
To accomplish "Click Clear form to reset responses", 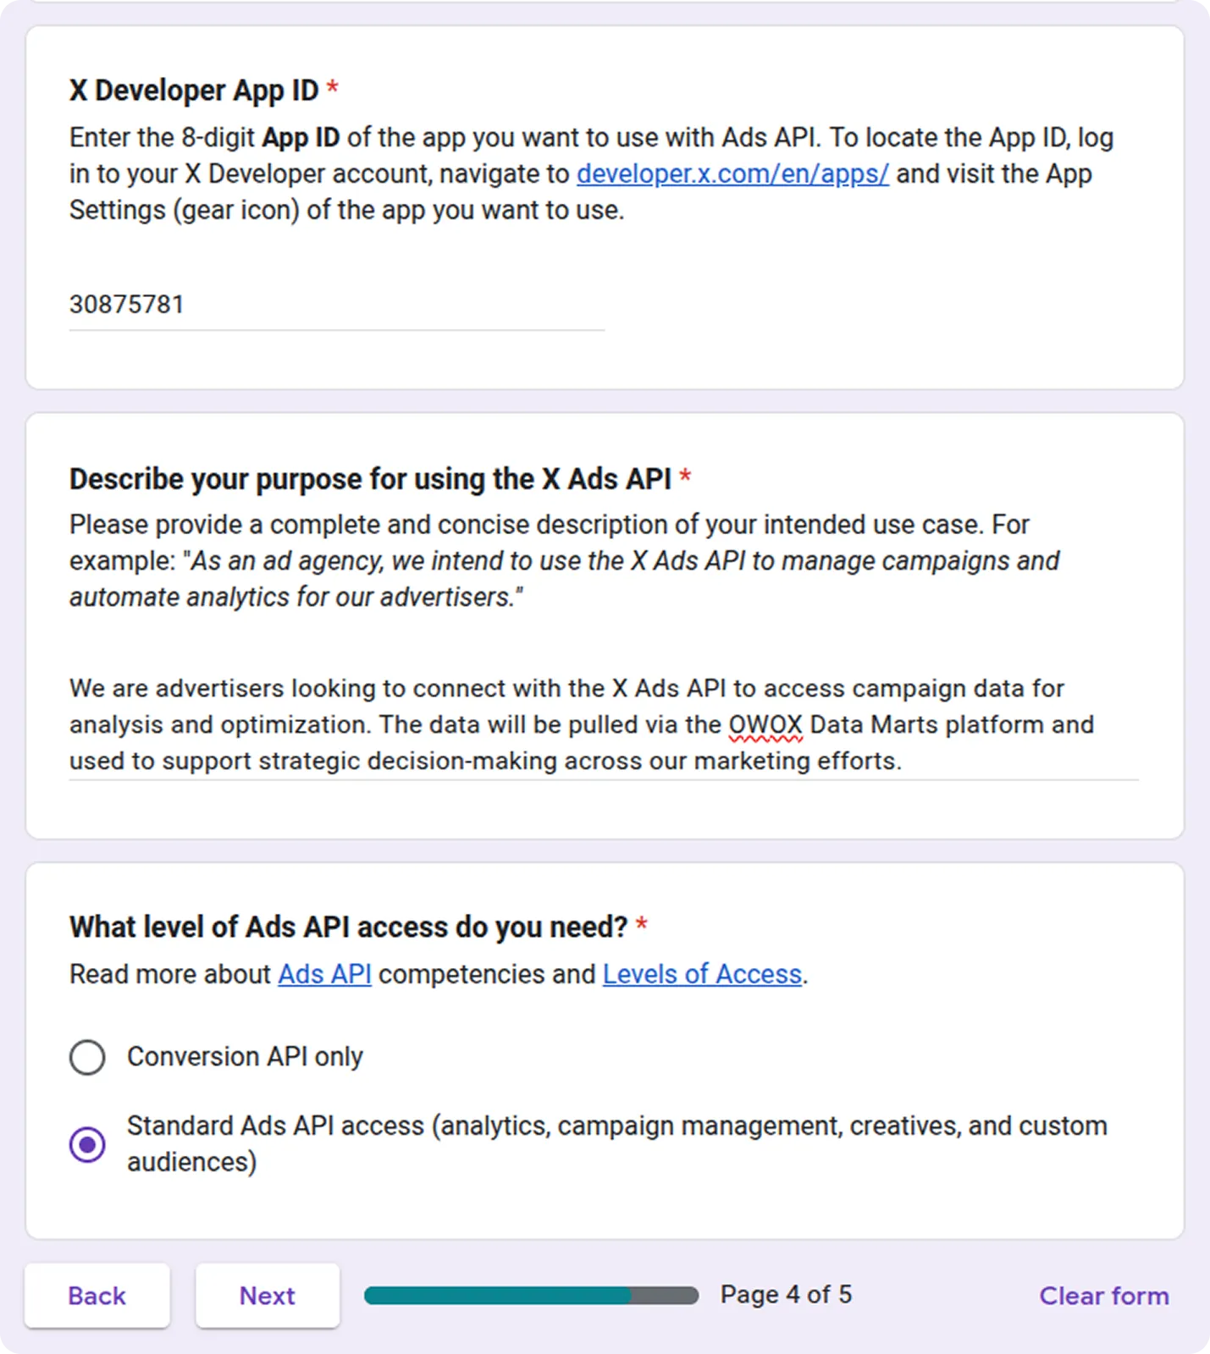I will [x=1103, y=1296].
